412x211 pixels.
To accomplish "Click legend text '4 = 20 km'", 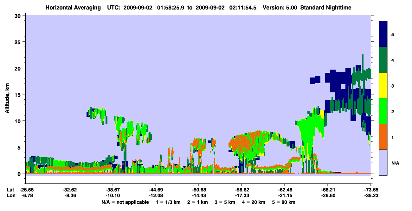I will pos(254,202).
